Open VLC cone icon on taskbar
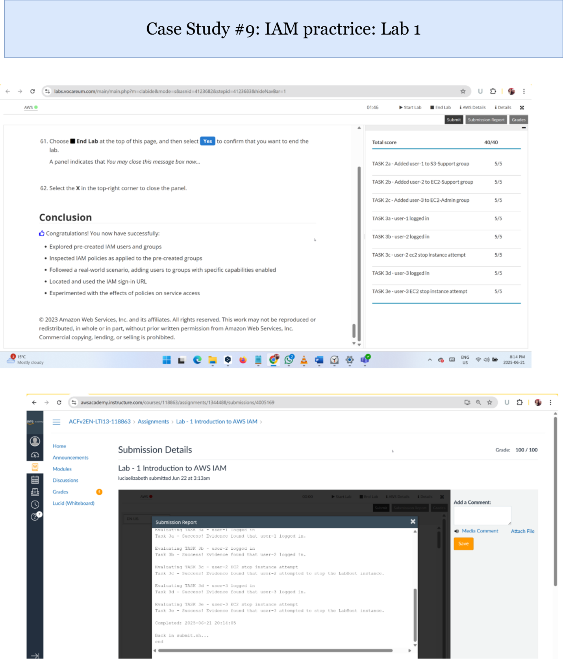Image resolution: width=563 pixels, height=659 pixels. pyautogui.click(x=304, y=360)
